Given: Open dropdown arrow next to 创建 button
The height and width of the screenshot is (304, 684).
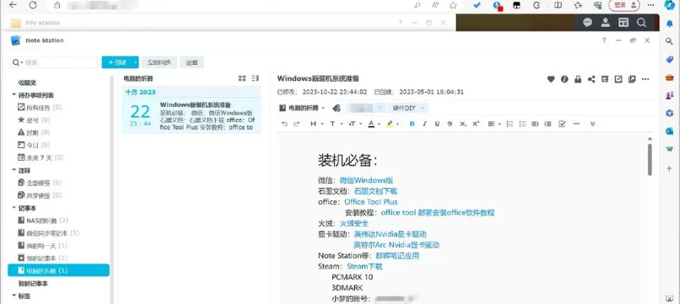Looking at the screenshot, I should (x=135, y=62).
